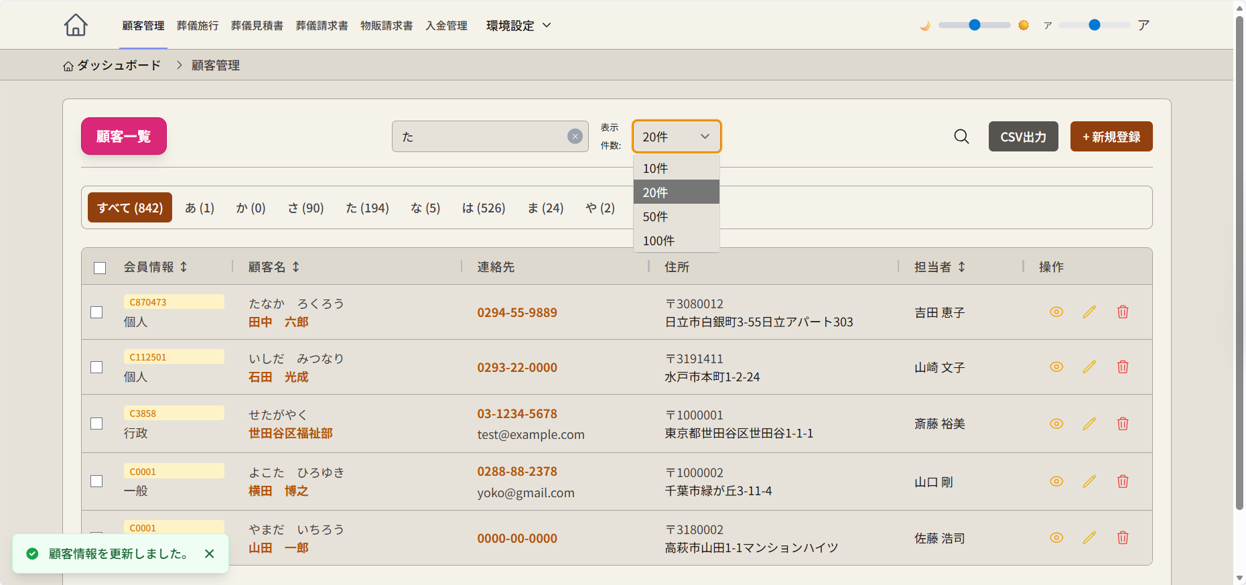Choose the highlighted 20件 list option
The image size is (1246, 585).
point(677,192)
